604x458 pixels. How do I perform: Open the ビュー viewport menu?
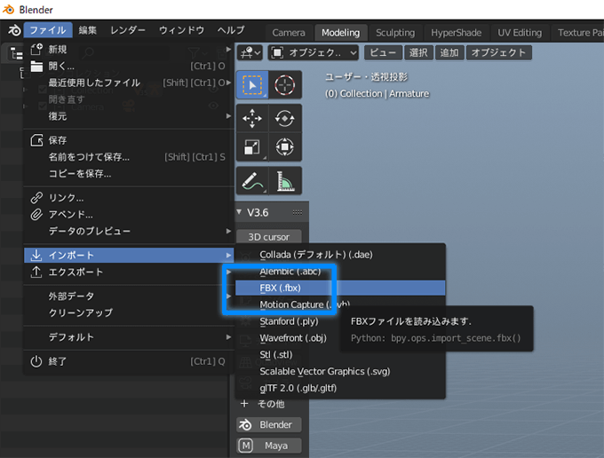pos(383,52)
